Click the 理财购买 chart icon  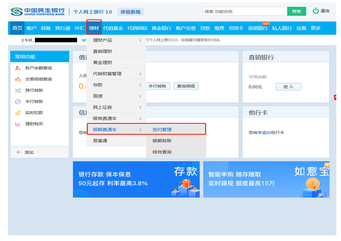pyautogui.click(x=18, y=124)
